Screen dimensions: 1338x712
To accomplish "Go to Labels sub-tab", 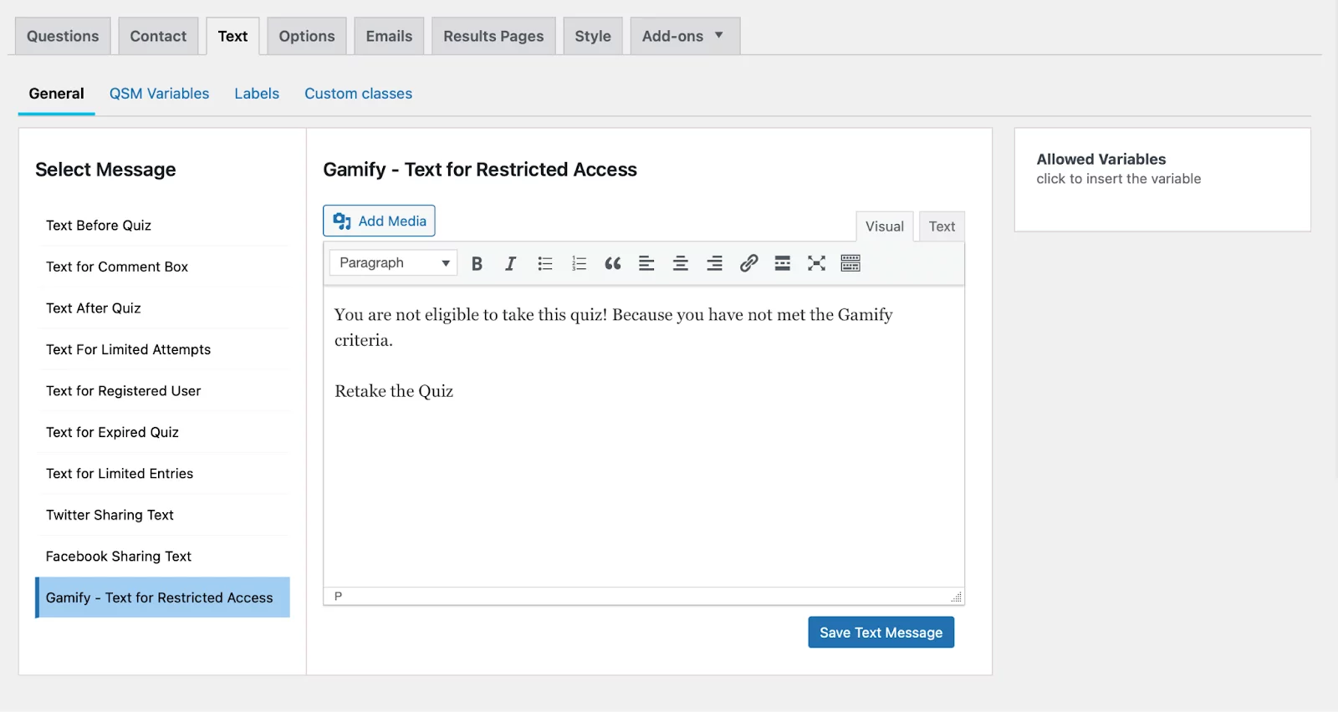I will (x=257, y=94).
